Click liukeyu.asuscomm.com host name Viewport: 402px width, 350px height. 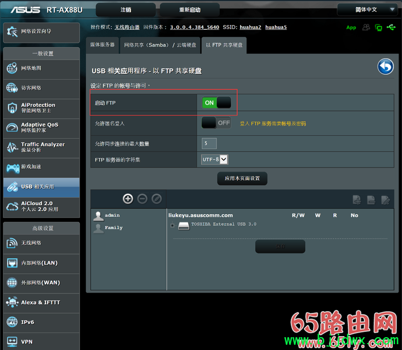200,216
